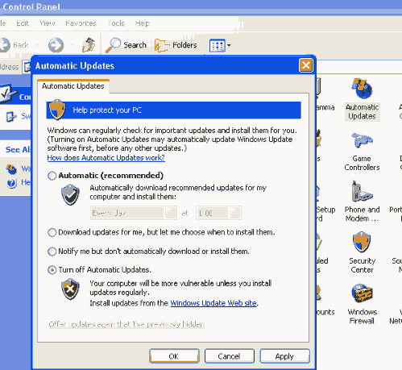Screen dimensions: 402x370
Task: Expand the Views button dropdown arrow
Action: pos(229,45)
